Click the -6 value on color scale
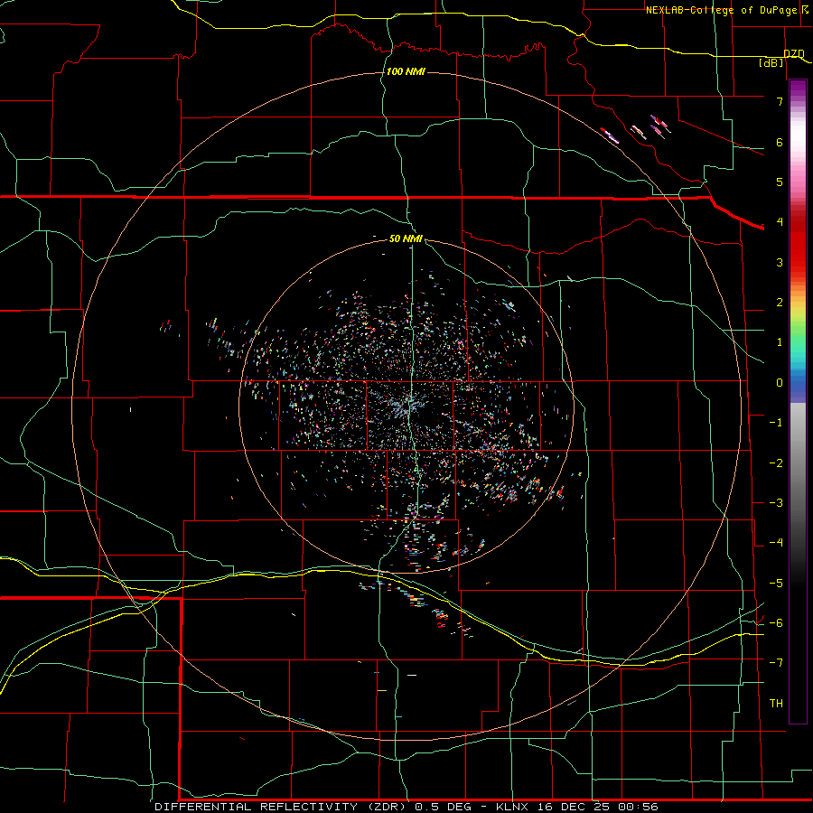This screenshot has width=813, height=813. [x=776, y=623]
